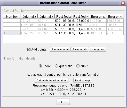Click Original x value 1,229.45
The width and height of the screenshot is (127, 108).
[29, 25]
